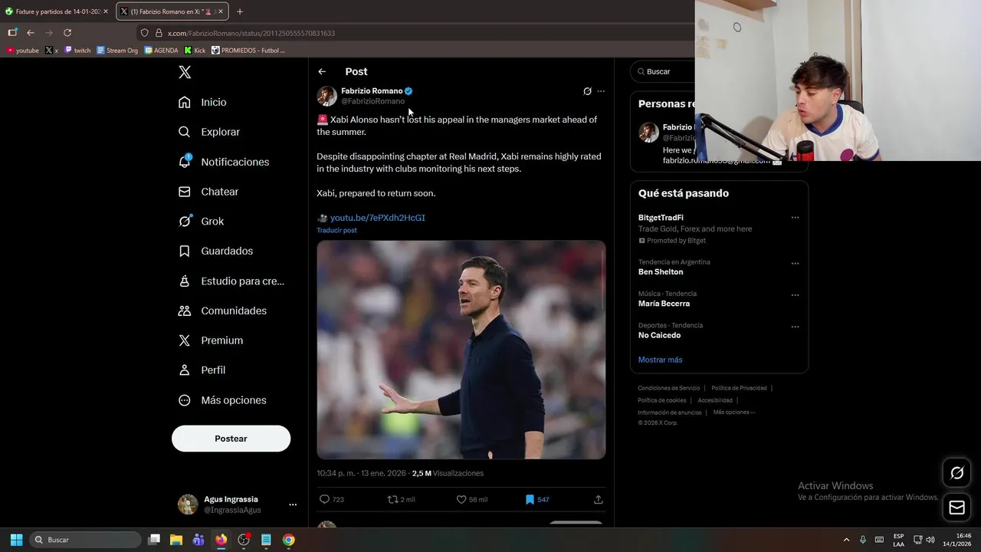981x552 pixels.
Task: Open the Xabi Alonso post image
Action: (x=461, y=350)
